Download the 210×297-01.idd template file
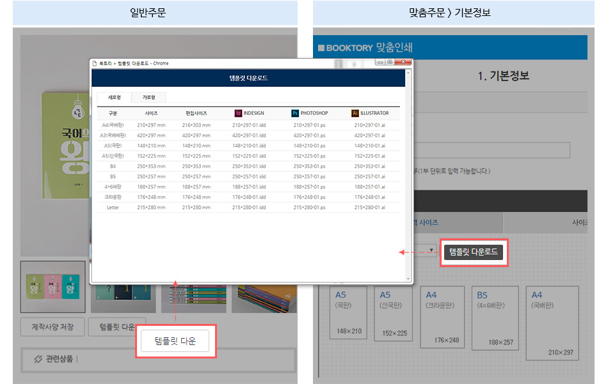This screenshot has height=384, width=608. [x=250, y=125]
